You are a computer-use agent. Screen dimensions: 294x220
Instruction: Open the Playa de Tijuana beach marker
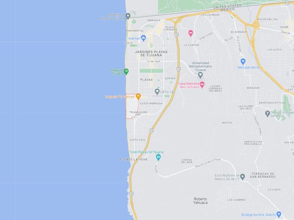(x=126, y=72)
